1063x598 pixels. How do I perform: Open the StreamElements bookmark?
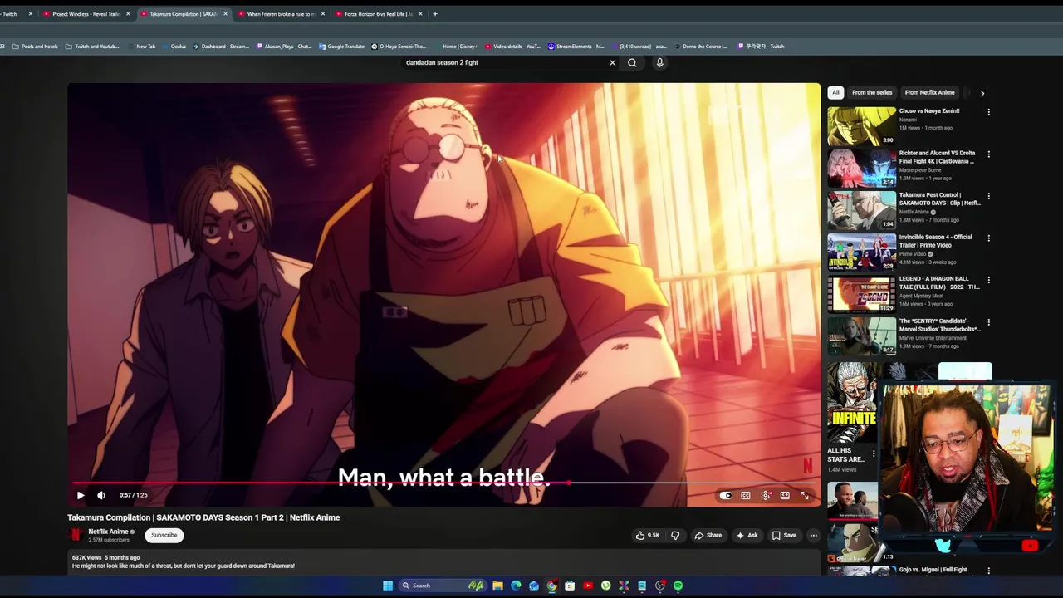click(x=576, y=47)
